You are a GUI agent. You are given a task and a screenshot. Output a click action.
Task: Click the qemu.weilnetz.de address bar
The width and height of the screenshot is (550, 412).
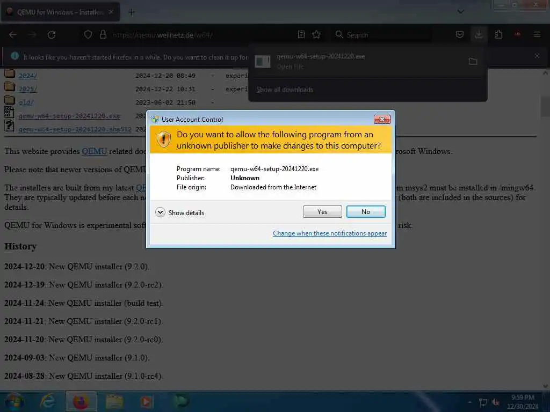(x=202, y=35)
